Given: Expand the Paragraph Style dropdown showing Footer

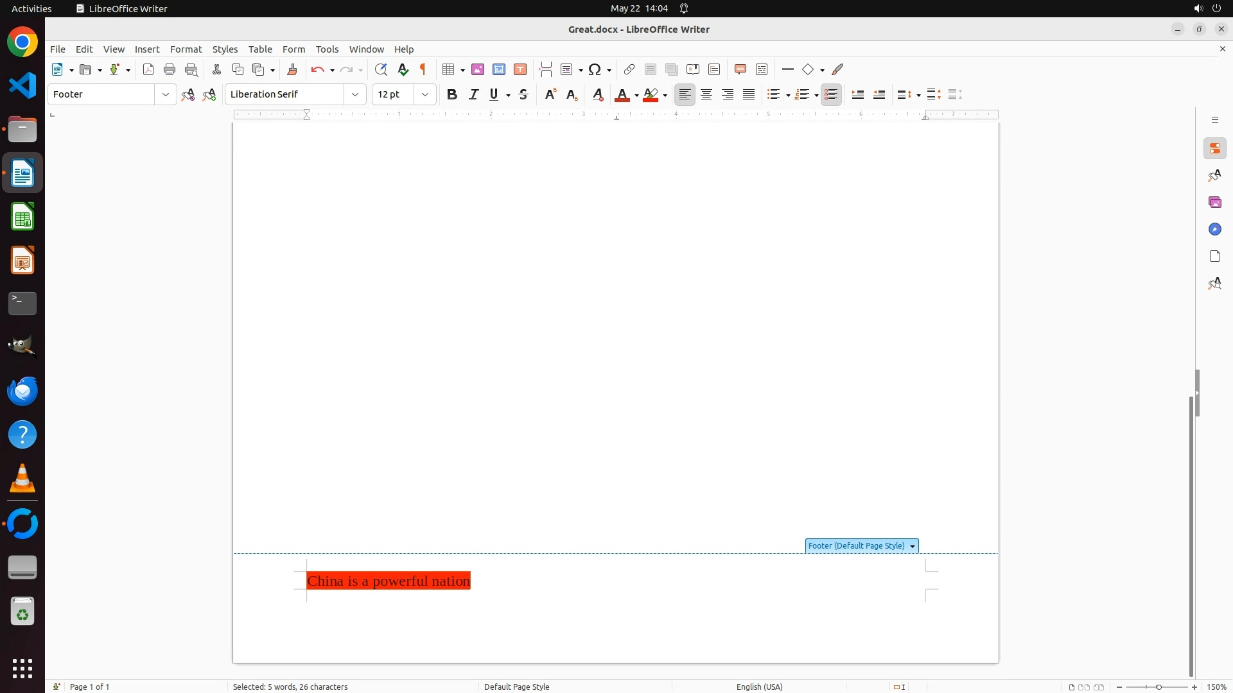Looking at the screenshot, I should tap(166, 95).
